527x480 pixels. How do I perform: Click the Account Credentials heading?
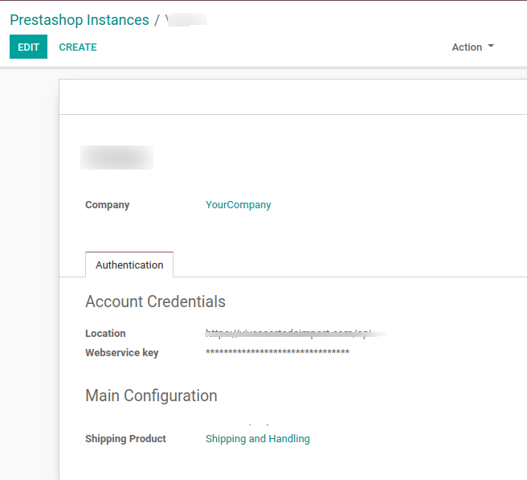155,302
